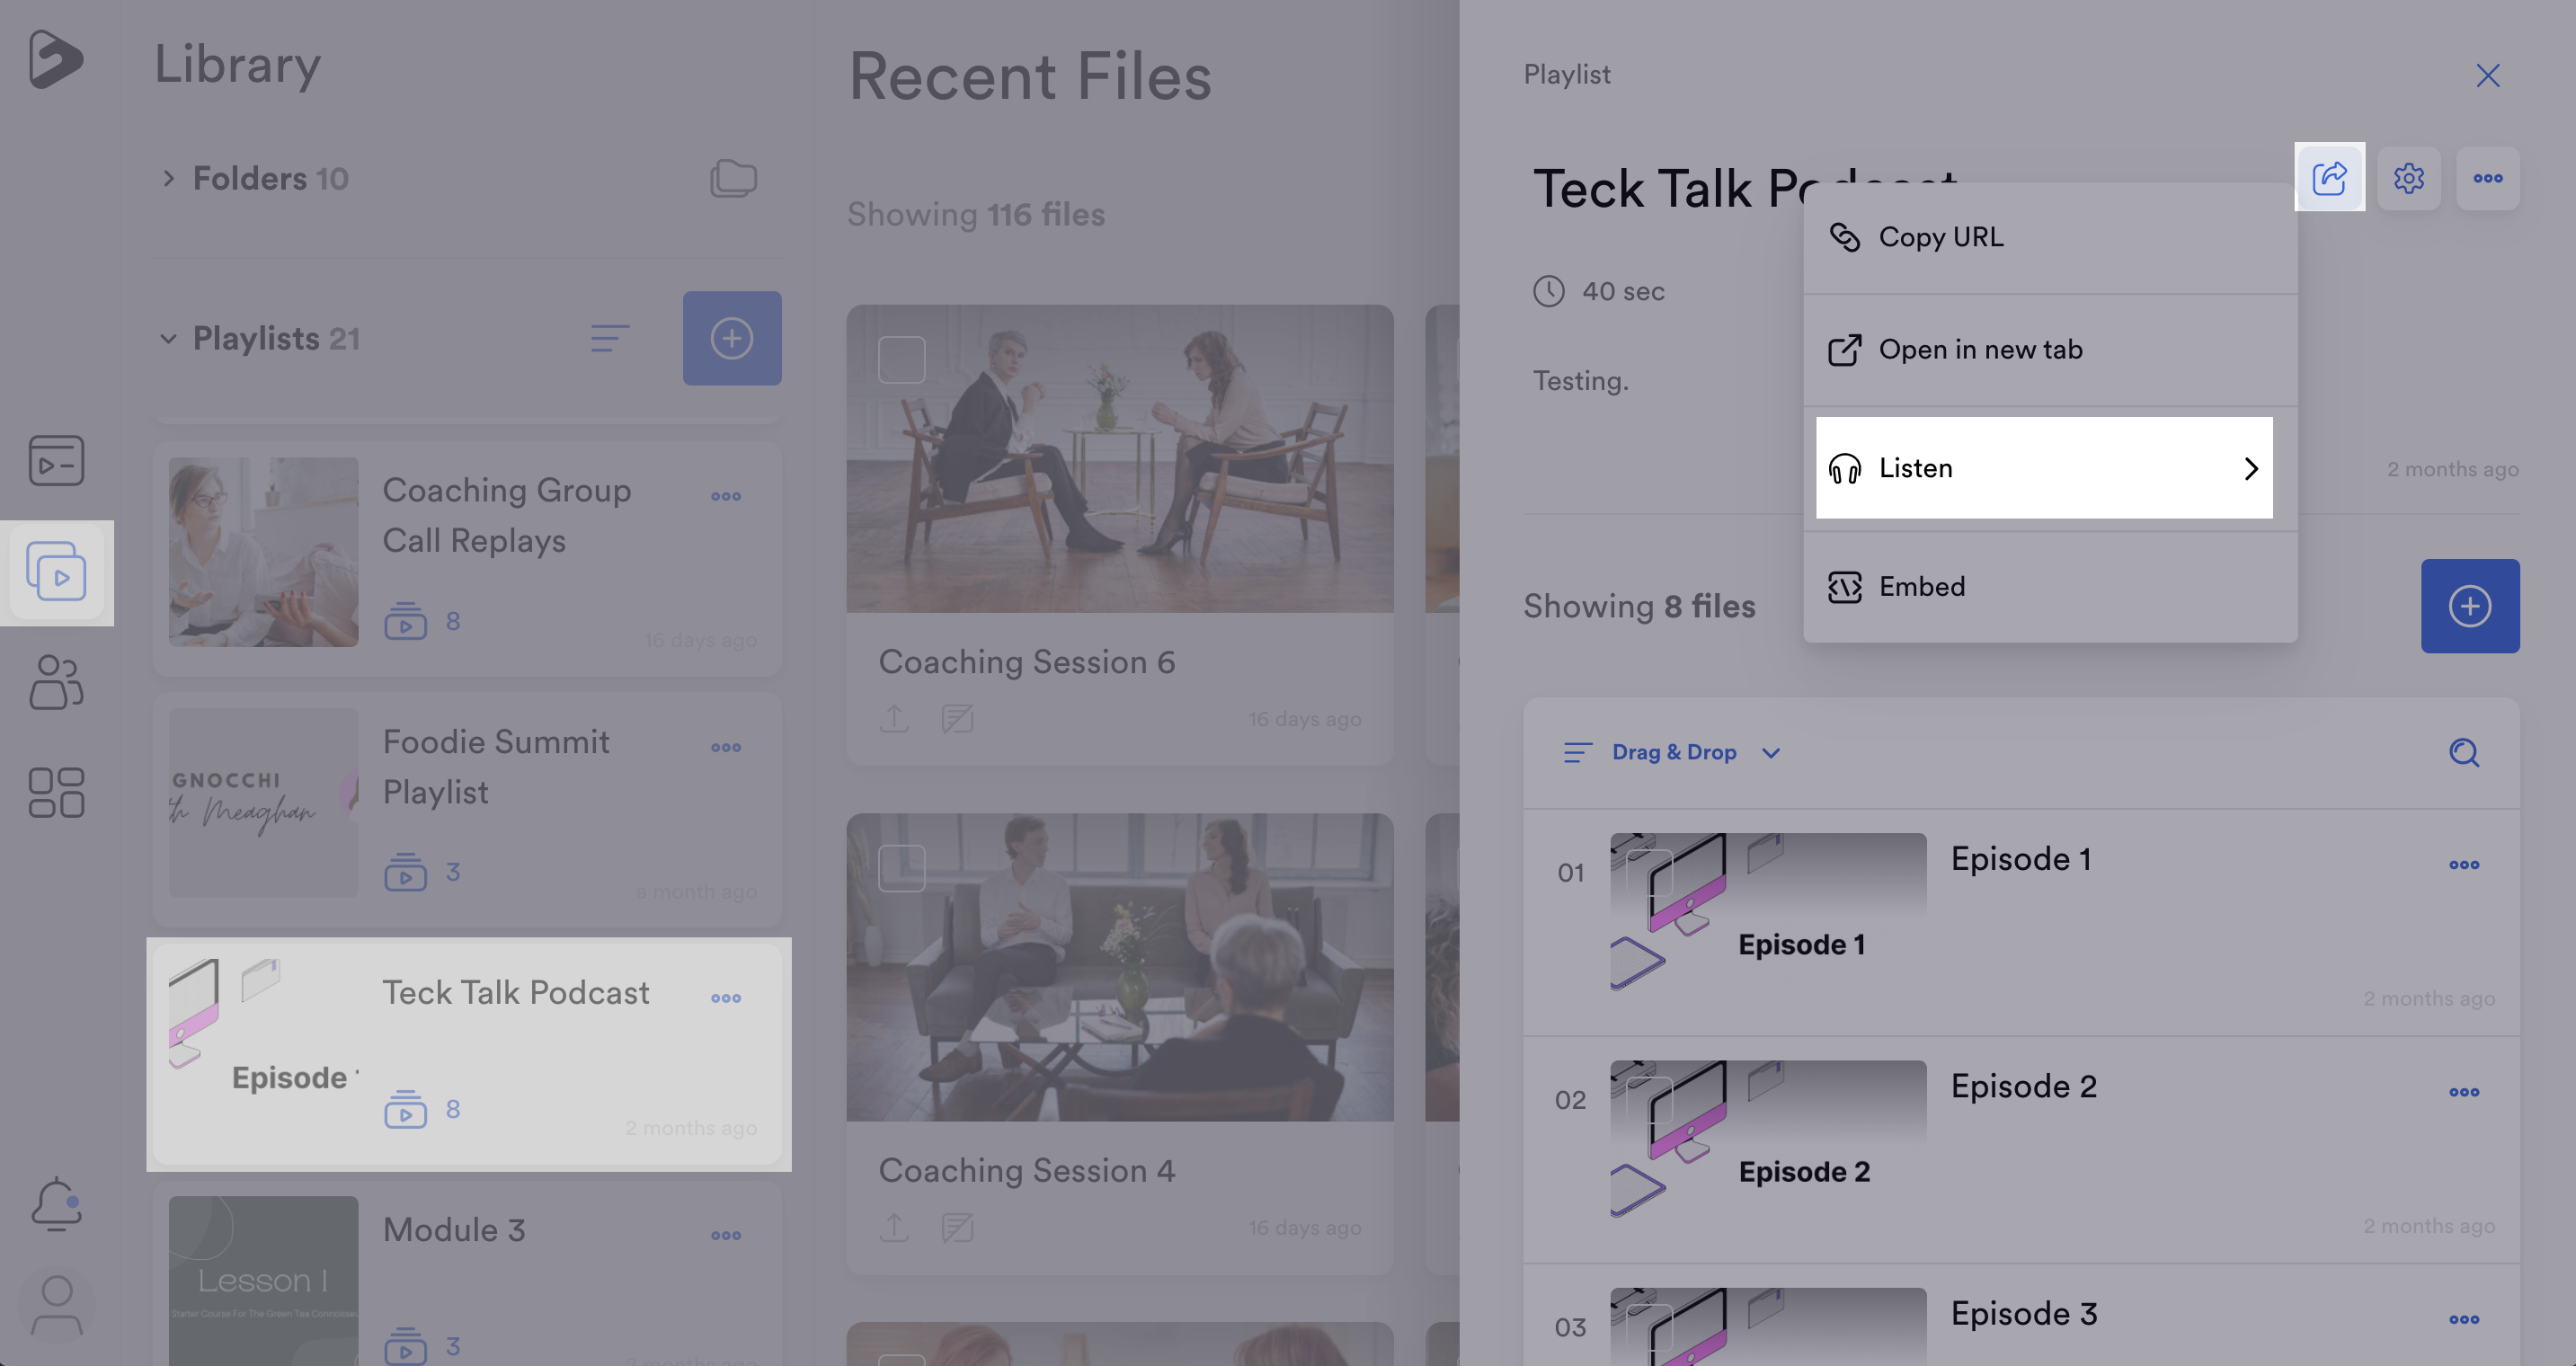Select the Coaching Session 6 checkbox
The image size is (2576, 1366).
pyautogui.click(x=901, y=359)
